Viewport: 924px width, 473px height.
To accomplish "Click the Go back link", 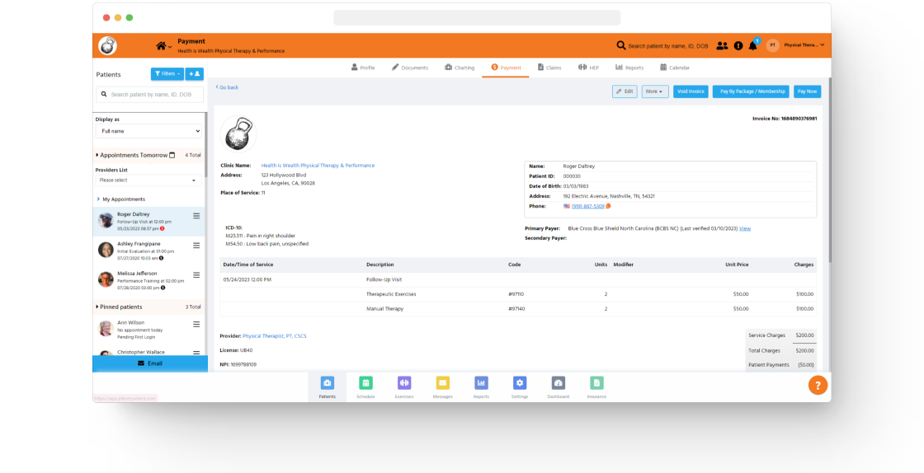I will pyautogui.click(x=228, y=87).
